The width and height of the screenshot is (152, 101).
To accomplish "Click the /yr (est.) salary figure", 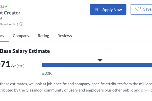I will click(x=18, y=66).
